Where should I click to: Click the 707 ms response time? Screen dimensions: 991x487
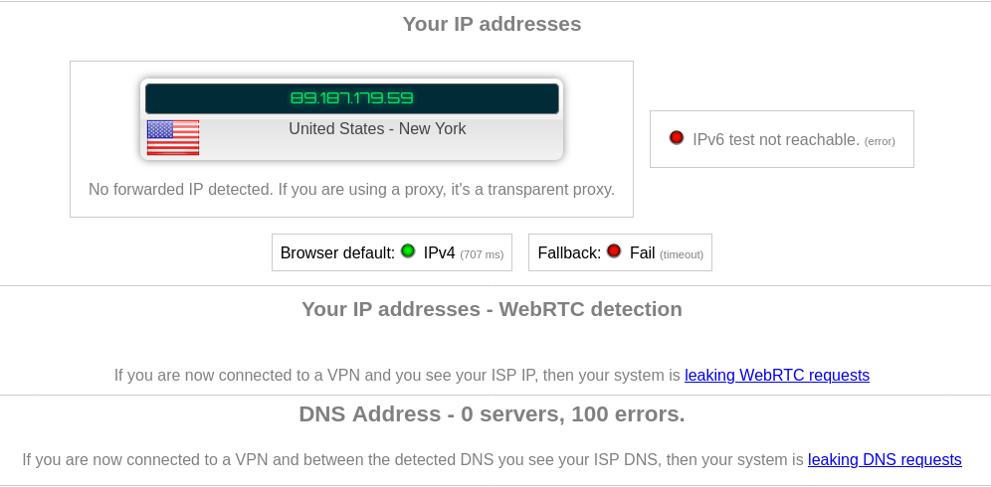tap(482, 254)
